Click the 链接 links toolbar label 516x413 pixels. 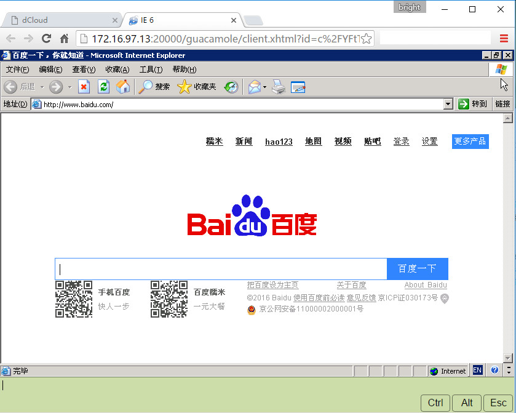pos(502,104)
